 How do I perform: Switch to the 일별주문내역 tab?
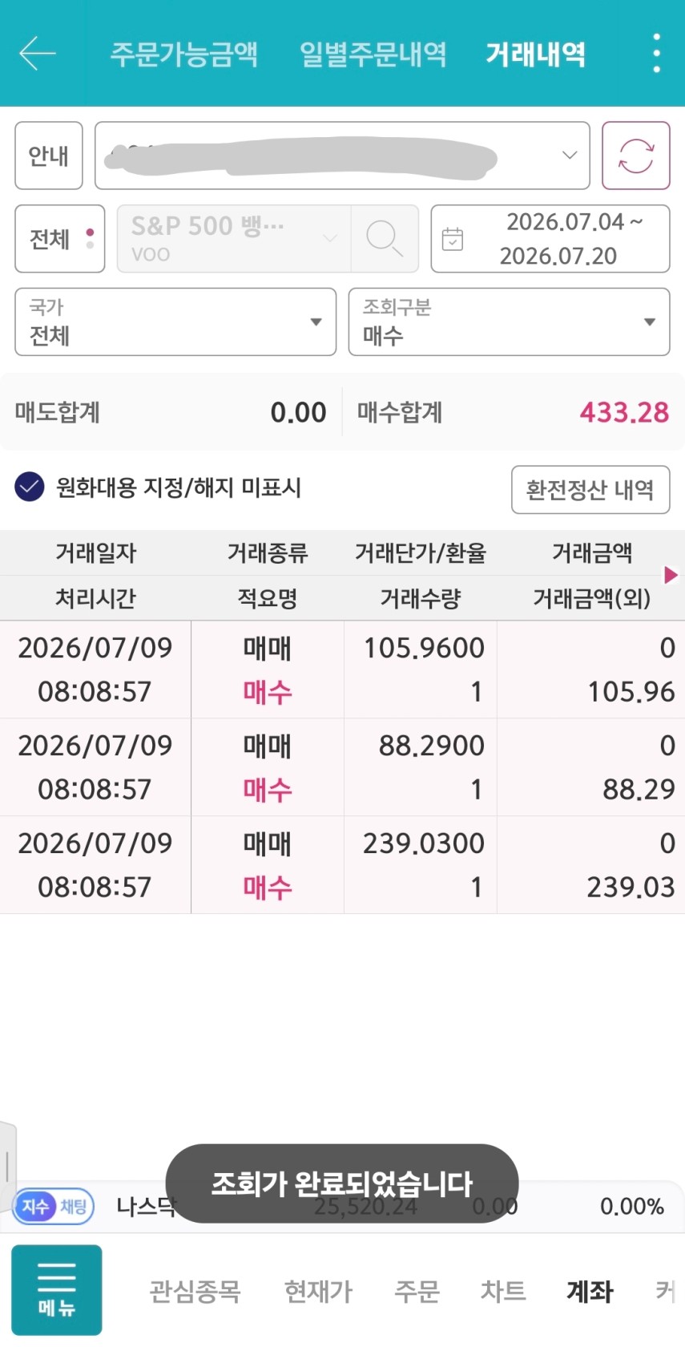pos(373,54)
